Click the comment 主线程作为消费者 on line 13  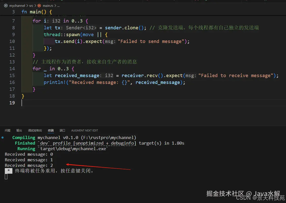(61, 62)
